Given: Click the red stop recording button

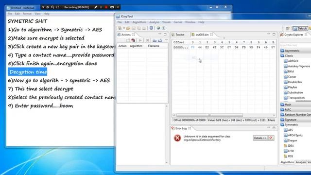Looking at the screenshot, I should (106, 7).
